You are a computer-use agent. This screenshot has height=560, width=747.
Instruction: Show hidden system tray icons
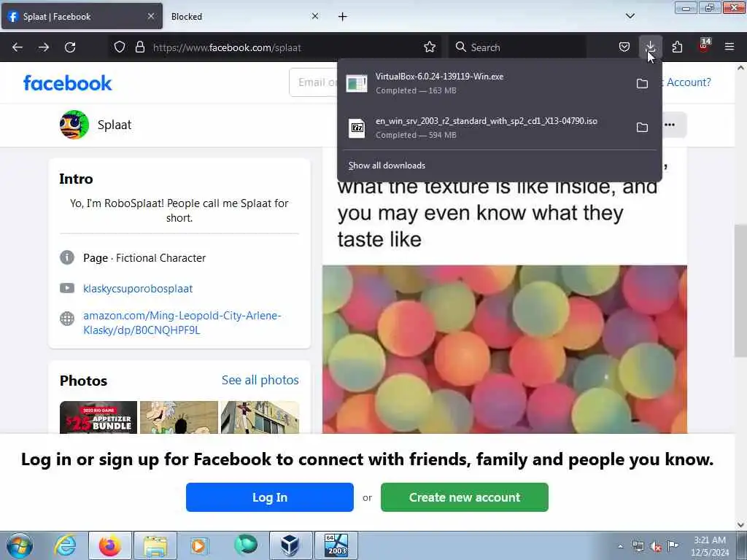point(620,546)
